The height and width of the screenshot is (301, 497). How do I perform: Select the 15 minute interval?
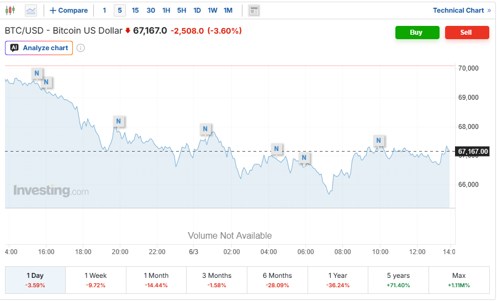coord(135,10)
